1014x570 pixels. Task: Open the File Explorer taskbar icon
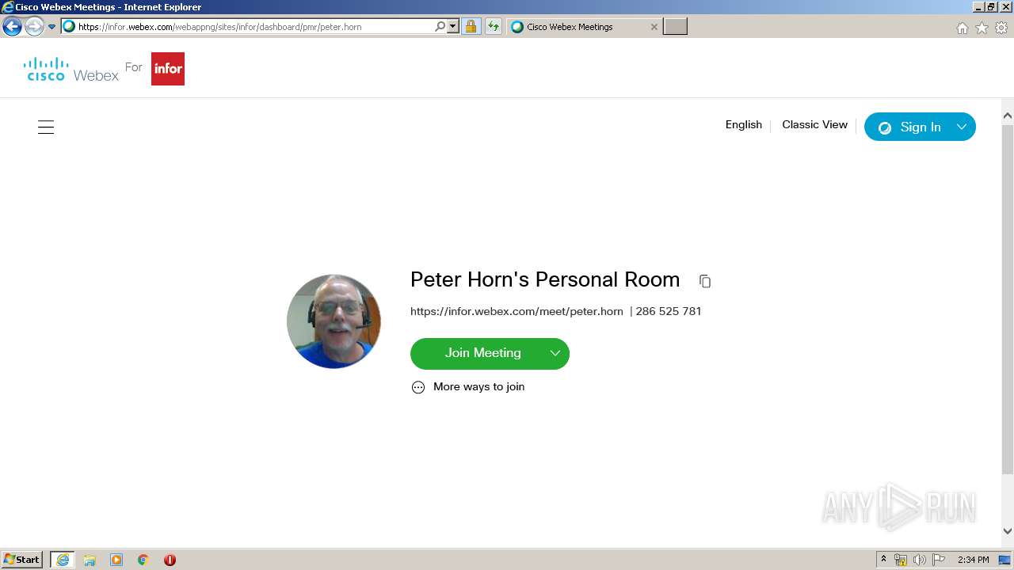coord(90,560)
